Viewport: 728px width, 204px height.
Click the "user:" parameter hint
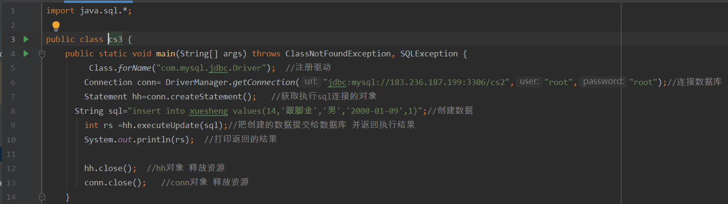[x=529, y=82]
